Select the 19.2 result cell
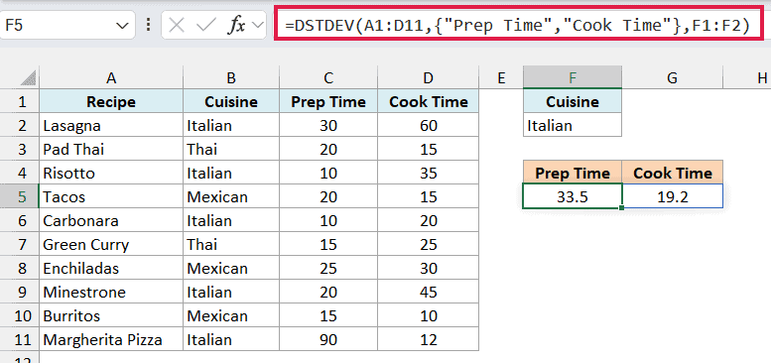Image resolution: width=771 pixels, height=363 pixels. pos(672,197)
